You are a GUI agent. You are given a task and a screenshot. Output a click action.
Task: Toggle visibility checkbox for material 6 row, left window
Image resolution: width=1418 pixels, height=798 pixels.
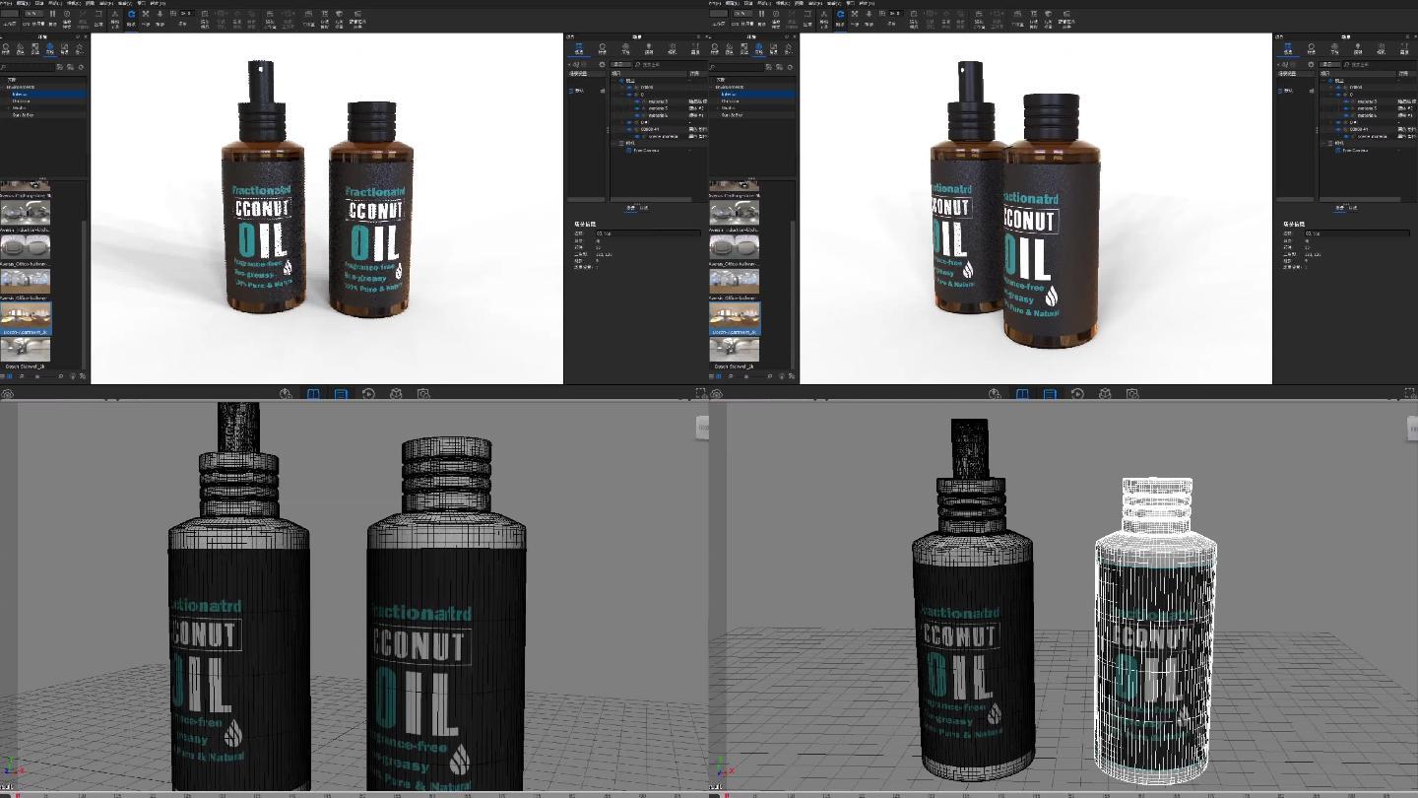tap(637, 115)
